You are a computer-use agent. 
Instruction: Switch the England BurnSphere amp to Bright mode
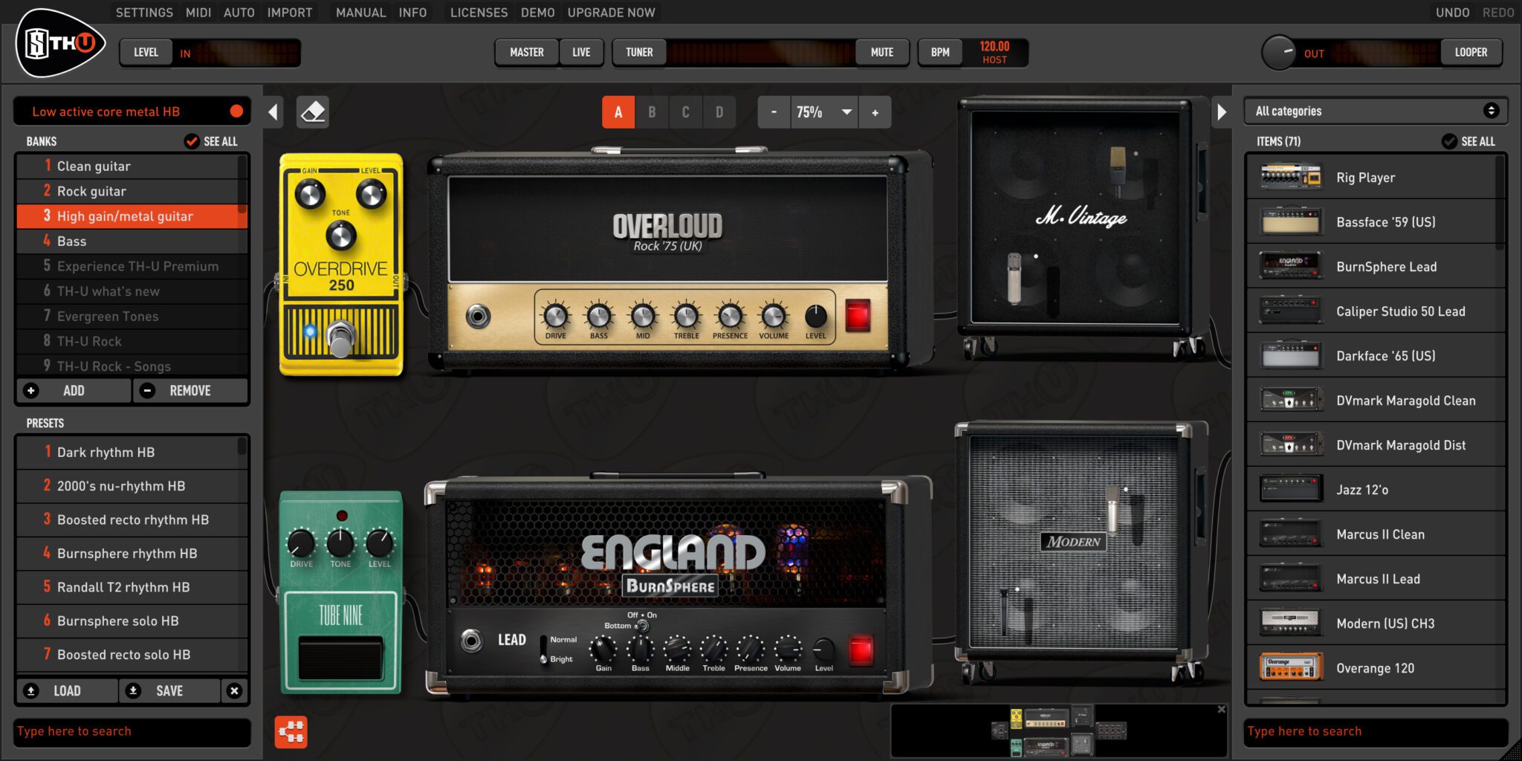pyautogui.click(x=545, y=659)
